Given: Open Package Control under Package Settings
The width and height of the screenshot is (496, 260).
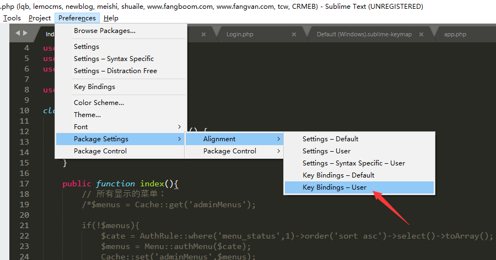Looking at the screenshot, I should pyautogui.click(x=234, y=151).
